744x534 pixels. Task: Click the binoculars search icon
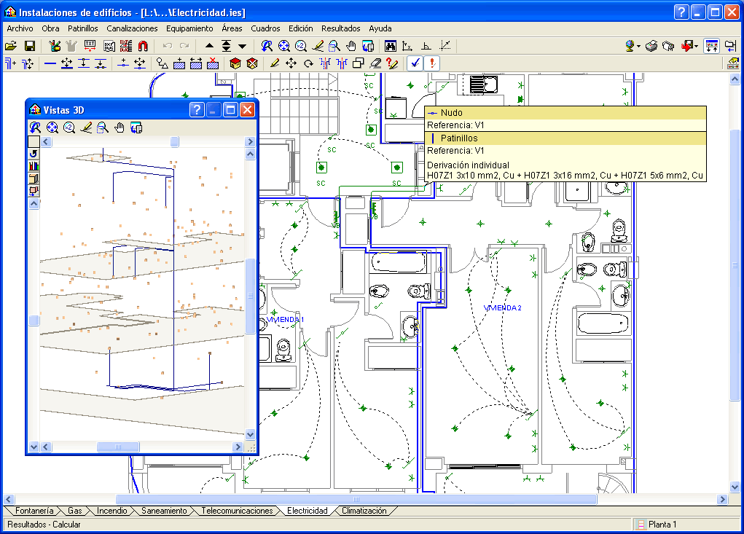[390, 46]
